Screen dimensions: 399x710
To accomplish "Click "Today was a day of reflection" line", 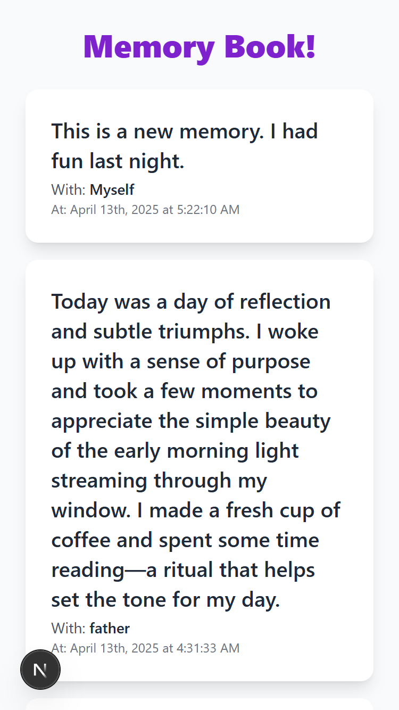I will (x=191, y=302).
